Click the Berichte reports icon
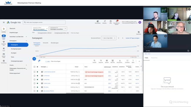The height and width of the screenshot is (107, 191). [113, 61]
